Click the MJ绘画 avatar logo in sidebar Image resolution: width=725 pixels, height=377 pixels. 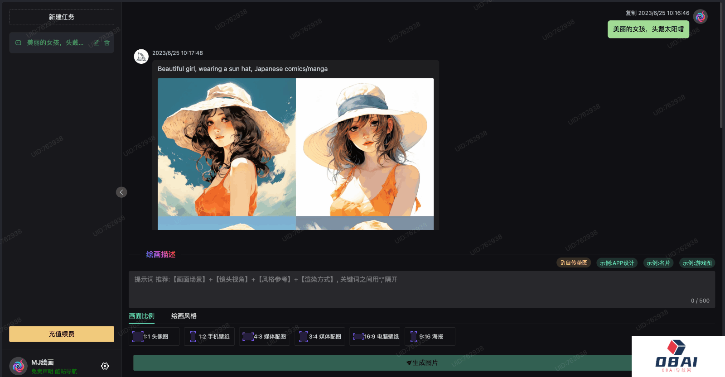[19, 366]
